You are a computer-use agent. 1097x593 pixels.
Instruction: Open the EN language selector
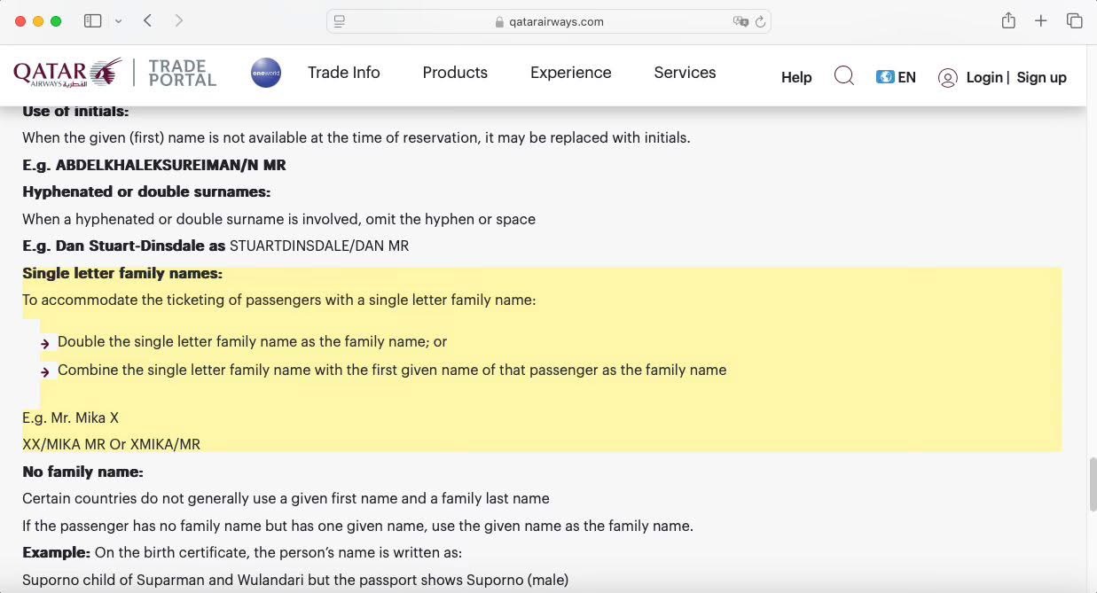[896, 77]
